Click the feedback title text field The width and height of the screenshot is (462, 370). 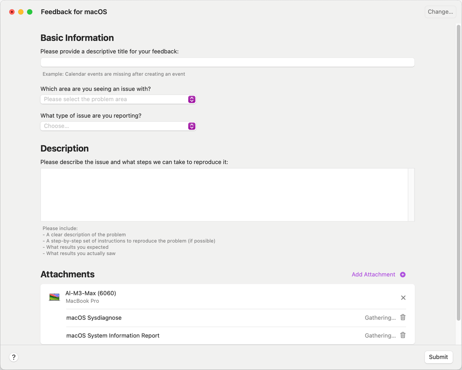pos(227,62)
